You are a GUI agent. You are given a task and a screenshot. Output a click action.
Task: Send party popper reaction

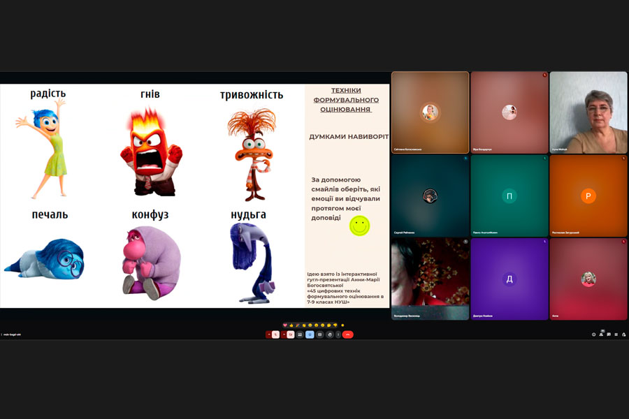tap(298, 325)
